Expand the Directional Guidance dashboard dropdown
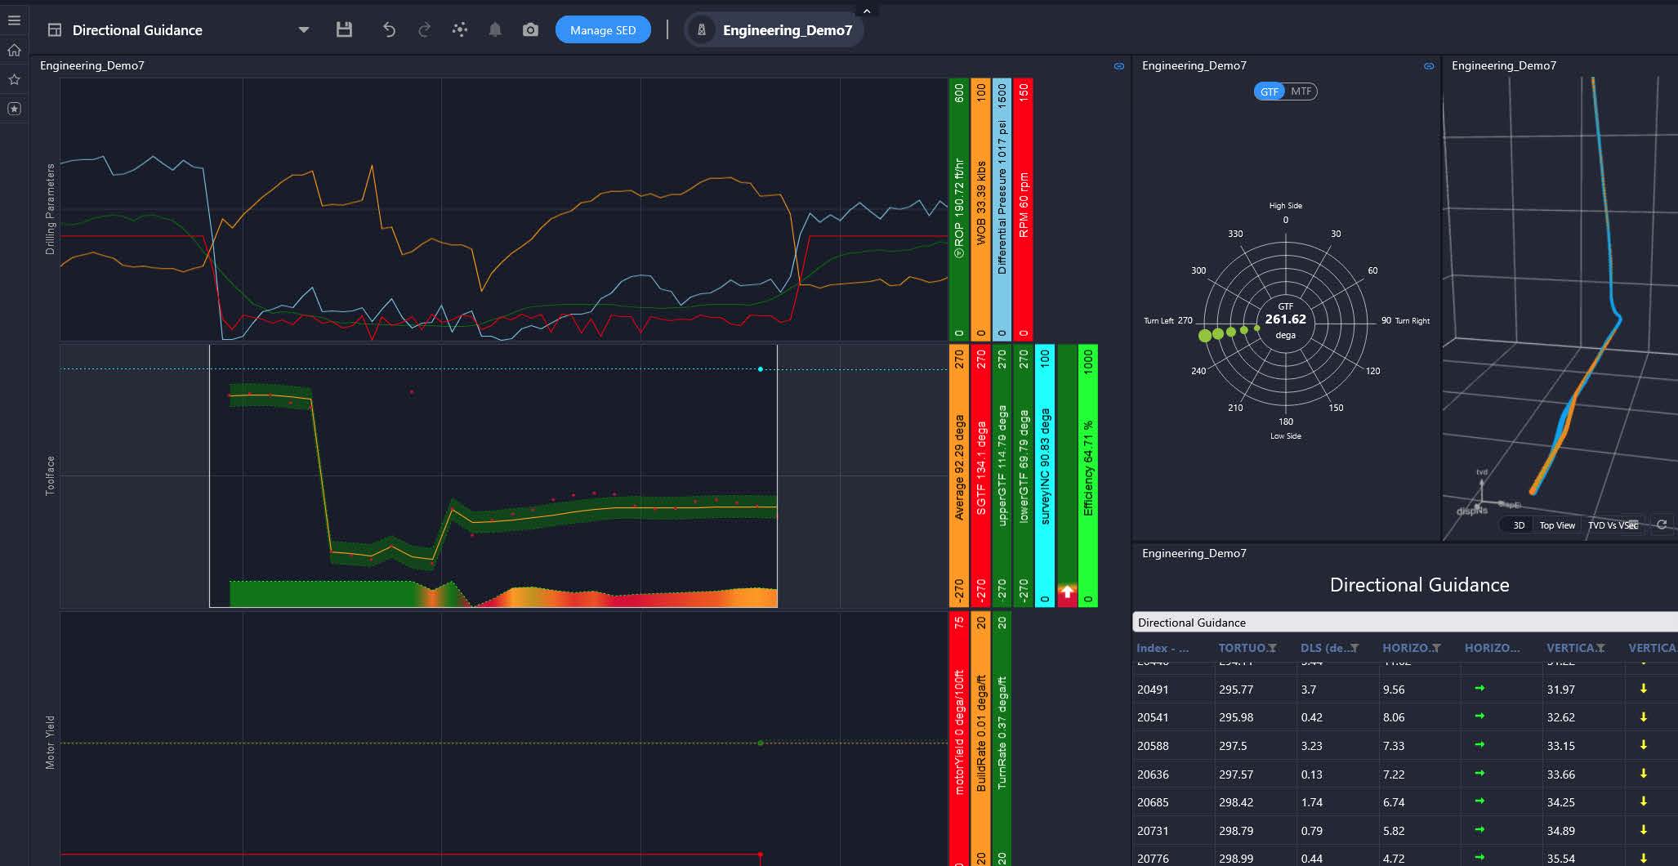The image size is (1678, 866). [x=304, y=30]
